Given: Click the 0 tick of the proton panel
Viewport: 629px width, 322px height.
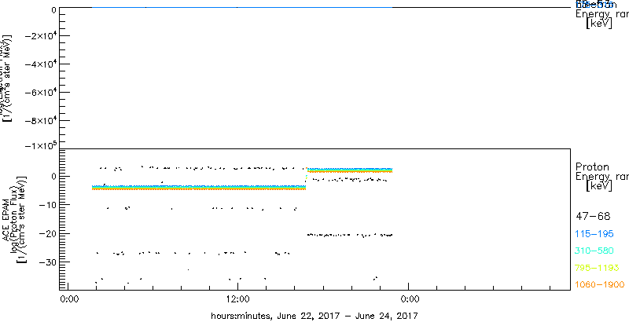Looking at the screenshot, I should [x=53, y=176].
